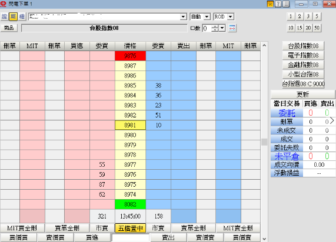
Task: Set quantity with the 1 button
Action: 291,16
